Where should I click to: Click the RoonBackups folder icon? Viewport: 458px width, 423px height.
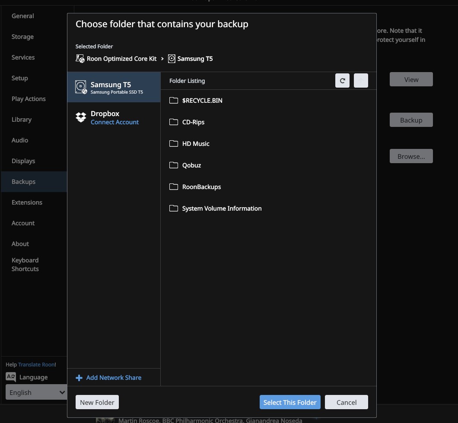click(x=174, y=187)
